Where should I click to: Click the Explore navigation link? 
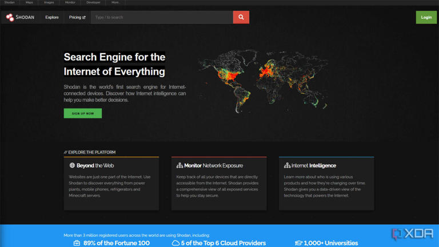52,17
